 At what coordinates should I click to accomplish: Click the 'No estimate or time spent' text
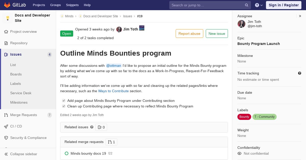pyautogui.click(x=258, y=79)
